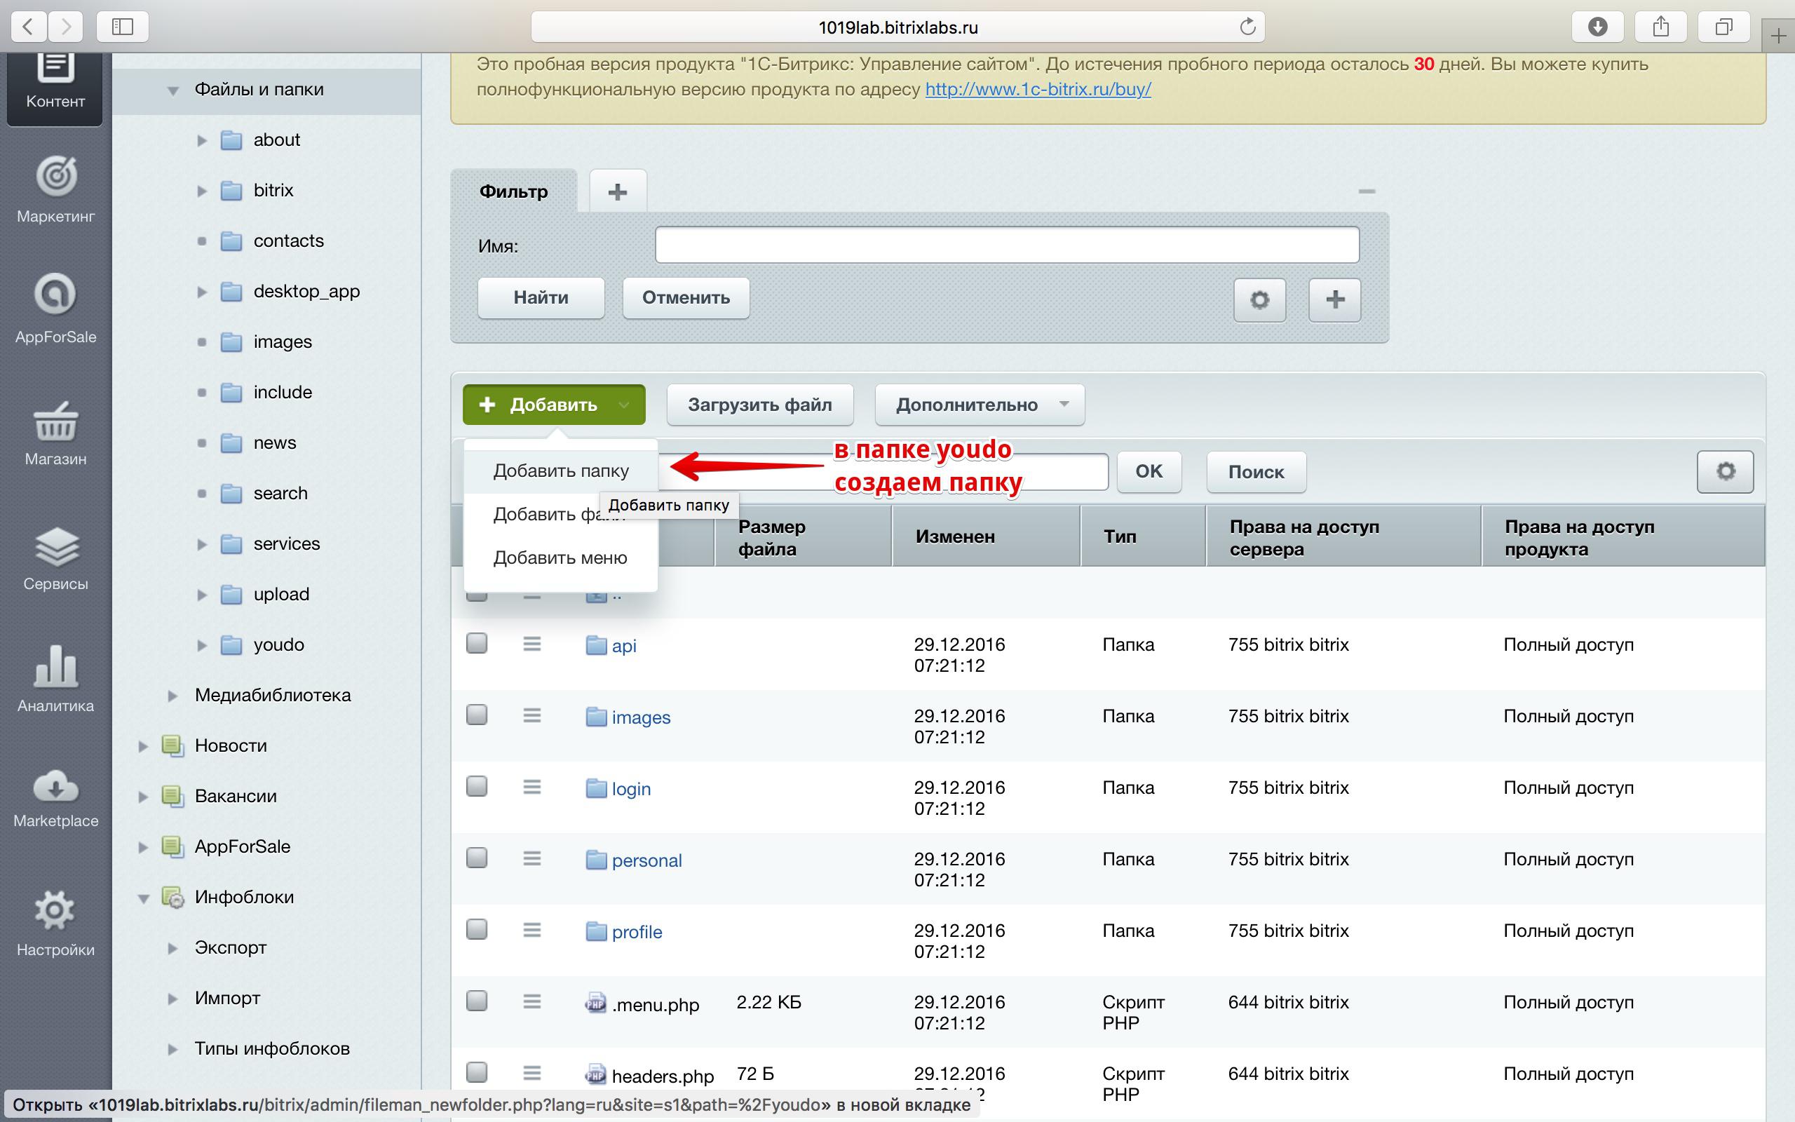
Task: Expand the bitrix folder in tree
Action: coord(201,191)
